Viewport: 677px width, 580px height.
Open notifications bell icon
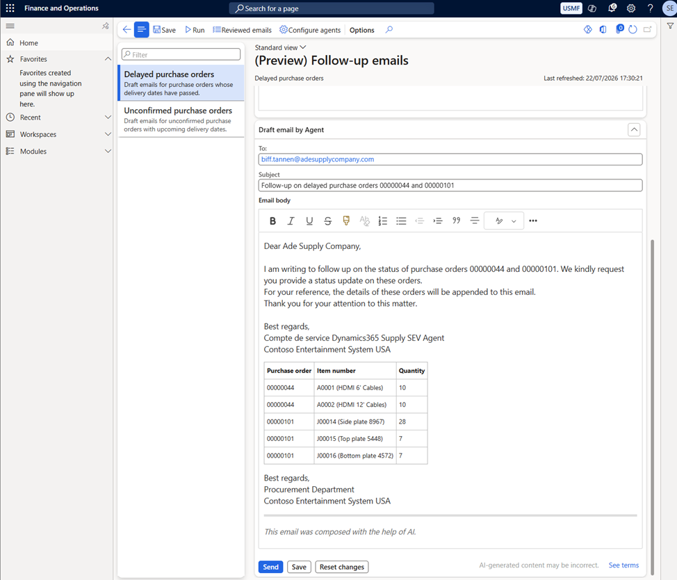(x=612, y=8)
